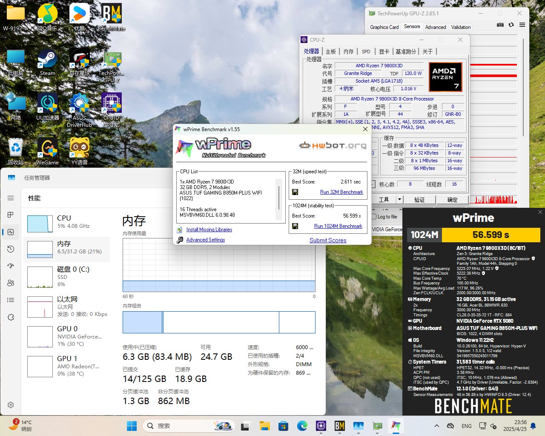
Task: Run the wPrime 32M Benchmark
Action: [341, 192]
